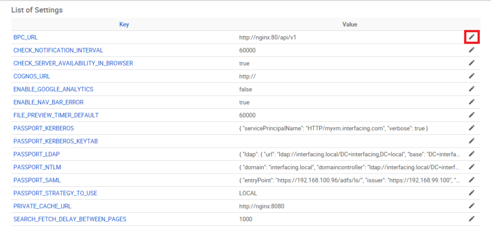Click the pencil icon beside PASSPORT_LDAP
The image size is (491, 228).
(x=471, y=154)
